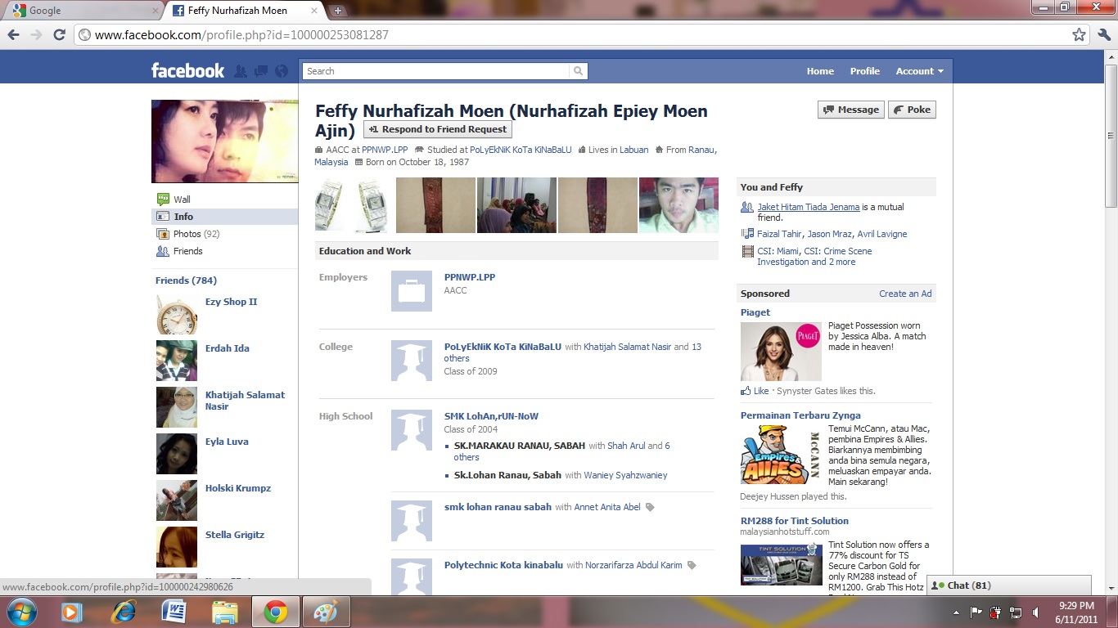
Task: Open Waniey Syahzwaniey link
Action: [x=625, y=475]
